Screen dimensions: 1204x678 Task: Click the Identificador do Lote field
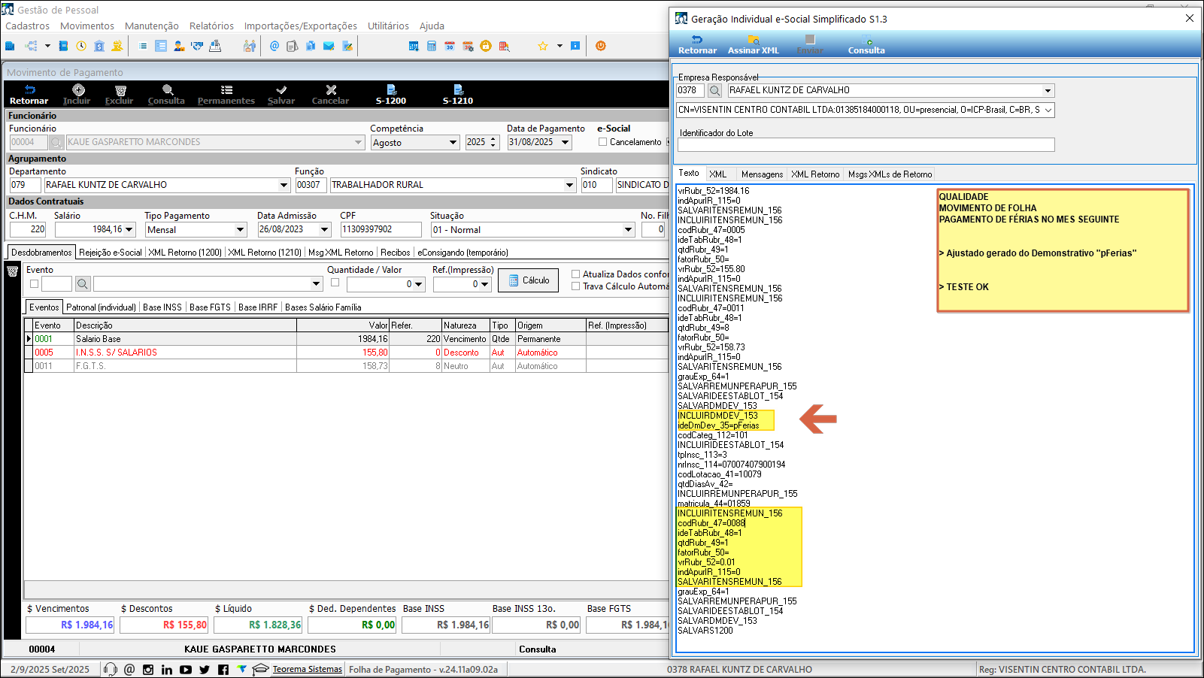pos(866,144)
